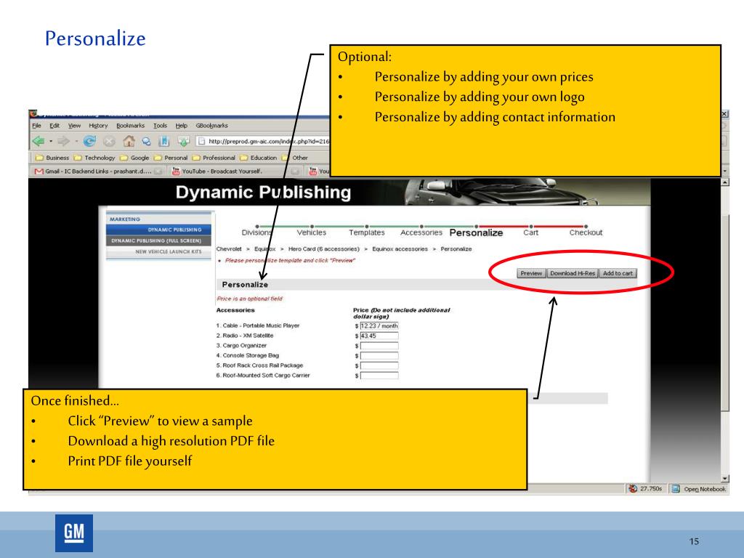Click the blue bookmark toolbar icon
The width and height of the screenshot is (744, 558).
coord(164,141)
